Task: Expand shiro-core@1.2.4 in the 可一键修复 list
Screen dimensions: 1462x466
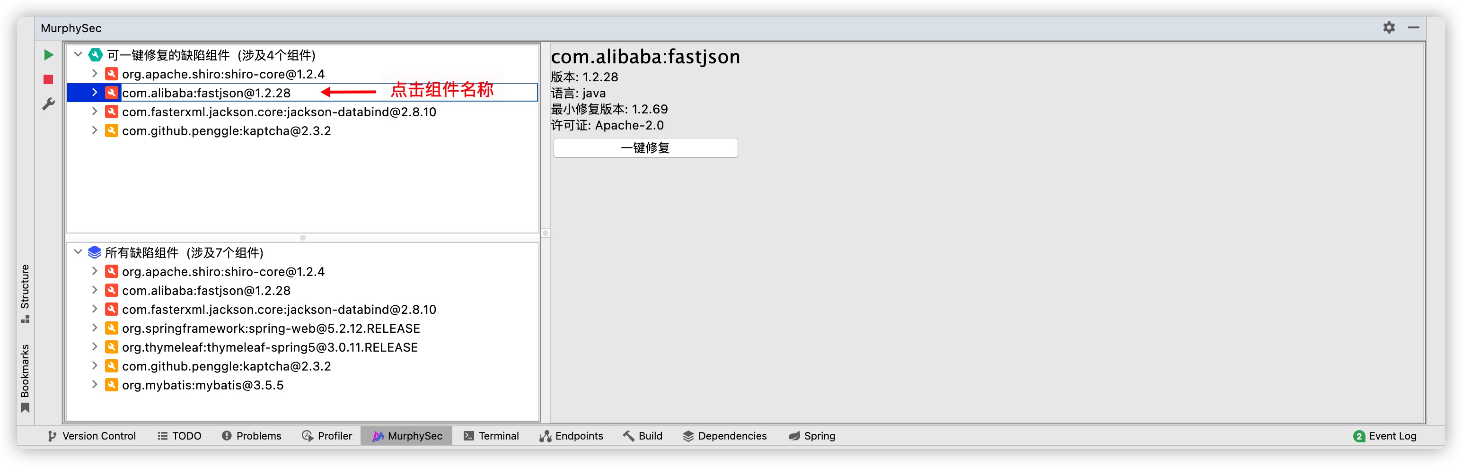Action: pyautogui.click(x=95, y=74)
